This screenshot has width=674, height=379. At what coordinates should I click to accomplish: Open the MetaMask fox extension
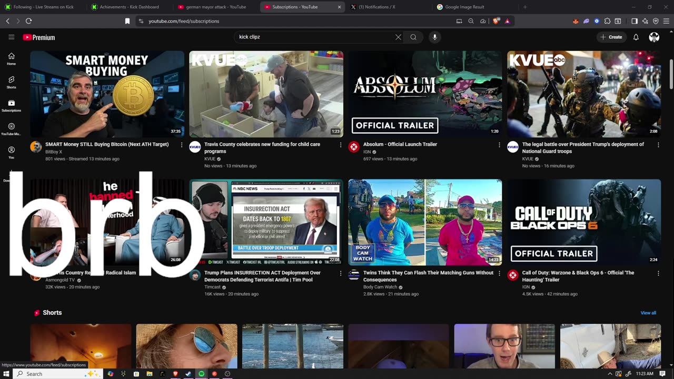(x=576, y=21)
